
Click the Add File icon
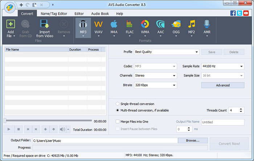pos(11,25)
